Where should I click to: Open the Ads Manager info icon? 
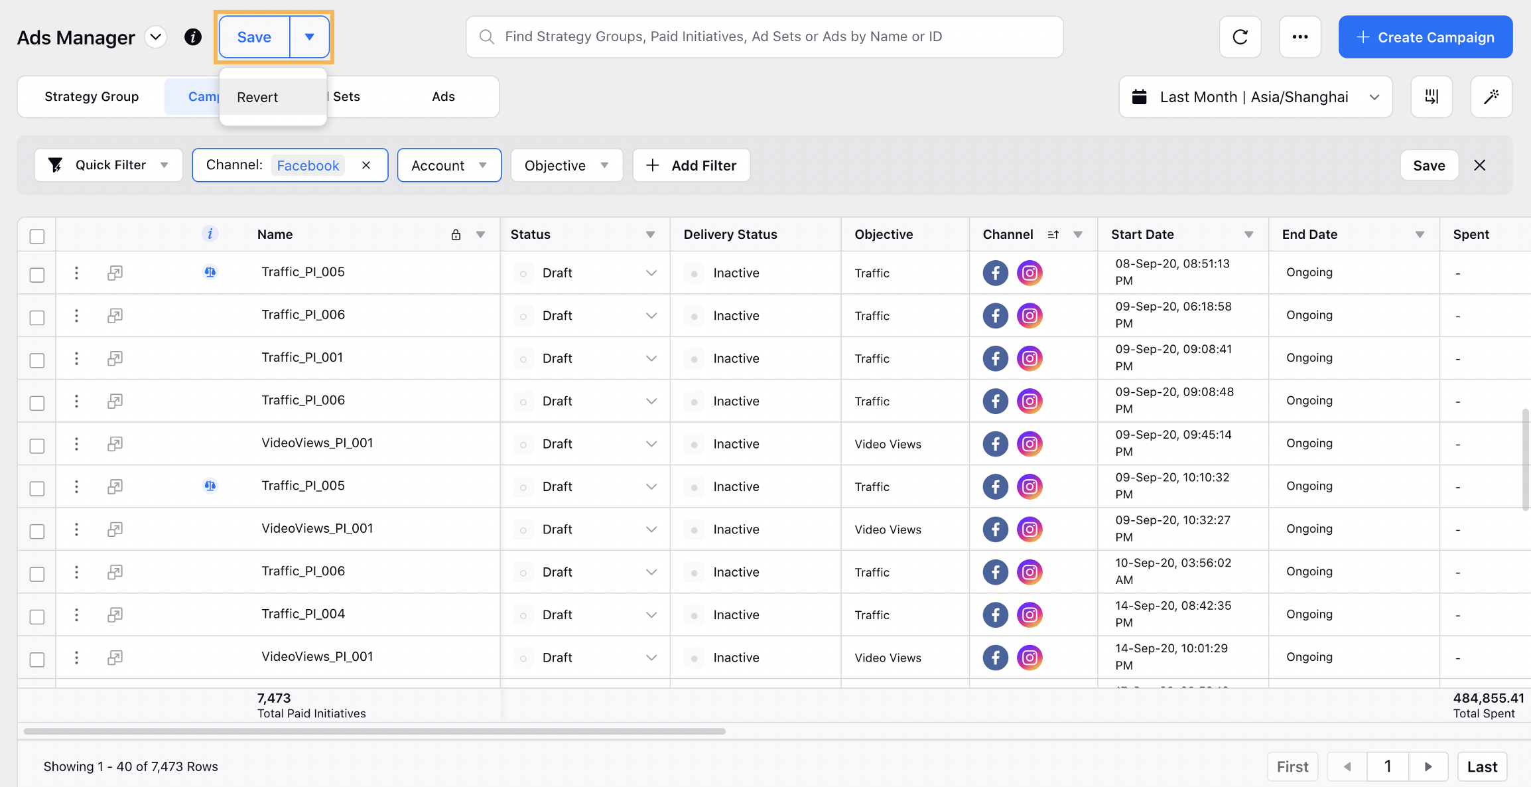click(x=193, y=37)
